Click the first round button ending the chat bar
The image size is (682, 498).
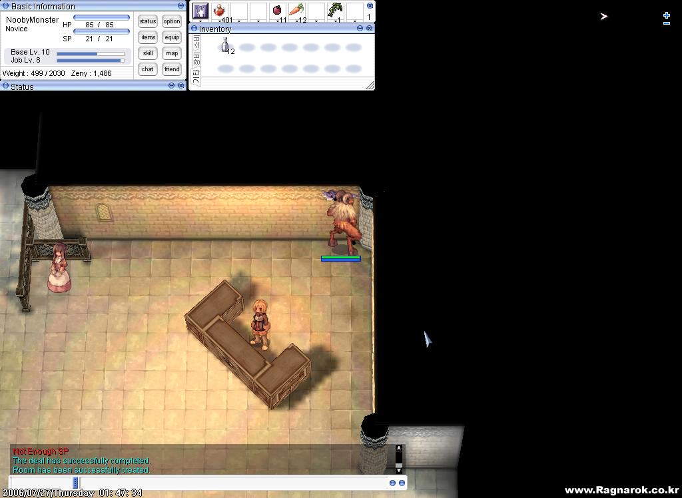(x=392, y=483)
